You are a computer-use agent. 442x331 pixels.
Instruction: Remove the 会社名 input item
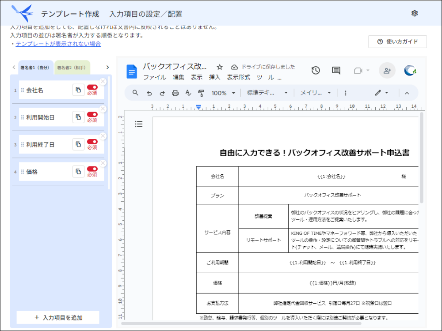pos(103,82)
